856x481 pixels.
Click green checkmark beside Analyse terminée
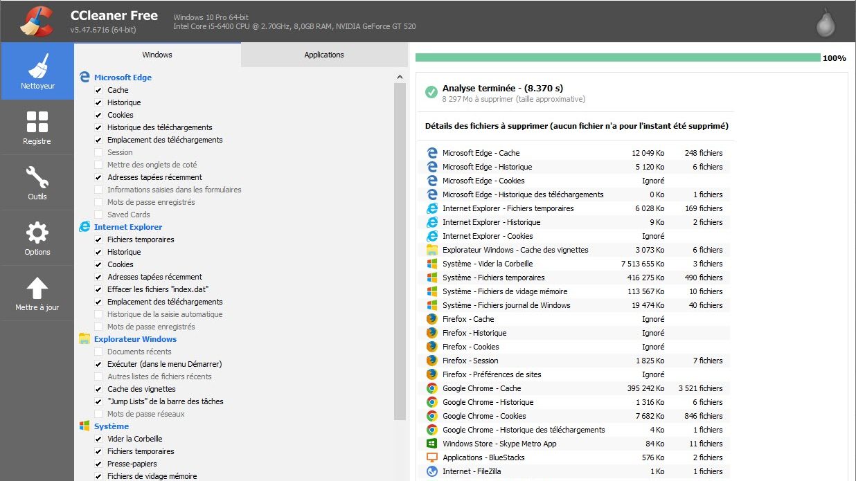point(431,91)
